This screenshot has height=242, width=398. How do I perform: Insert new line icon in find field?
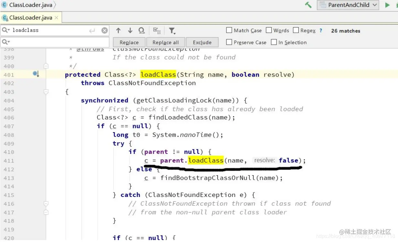point(92,30)
